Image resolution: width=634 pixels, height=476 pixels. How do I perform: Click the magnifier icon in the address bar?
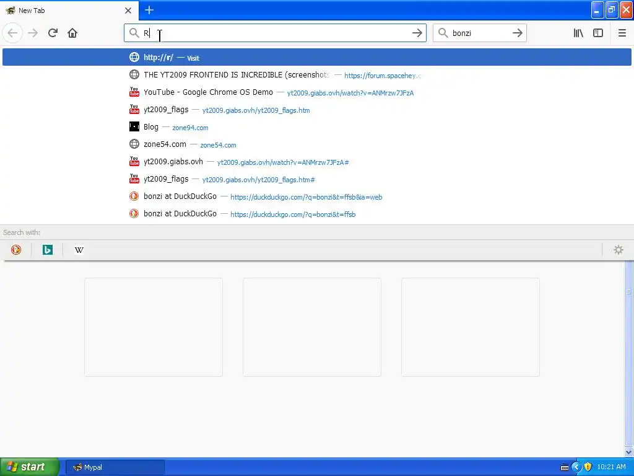pyautogui.click(x=134, y=33)
